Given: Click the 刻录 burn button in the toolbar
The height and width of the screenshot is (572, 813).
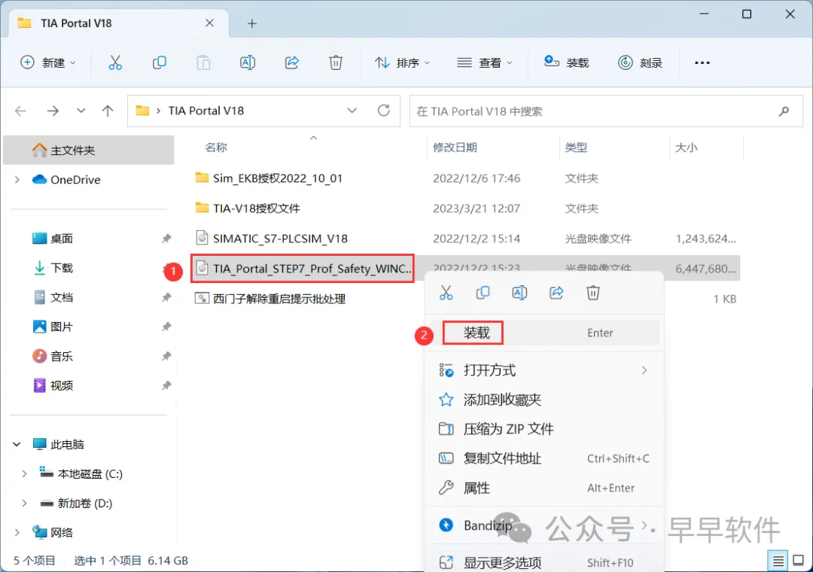Looking at the screenshot, I should coord(641,62).
